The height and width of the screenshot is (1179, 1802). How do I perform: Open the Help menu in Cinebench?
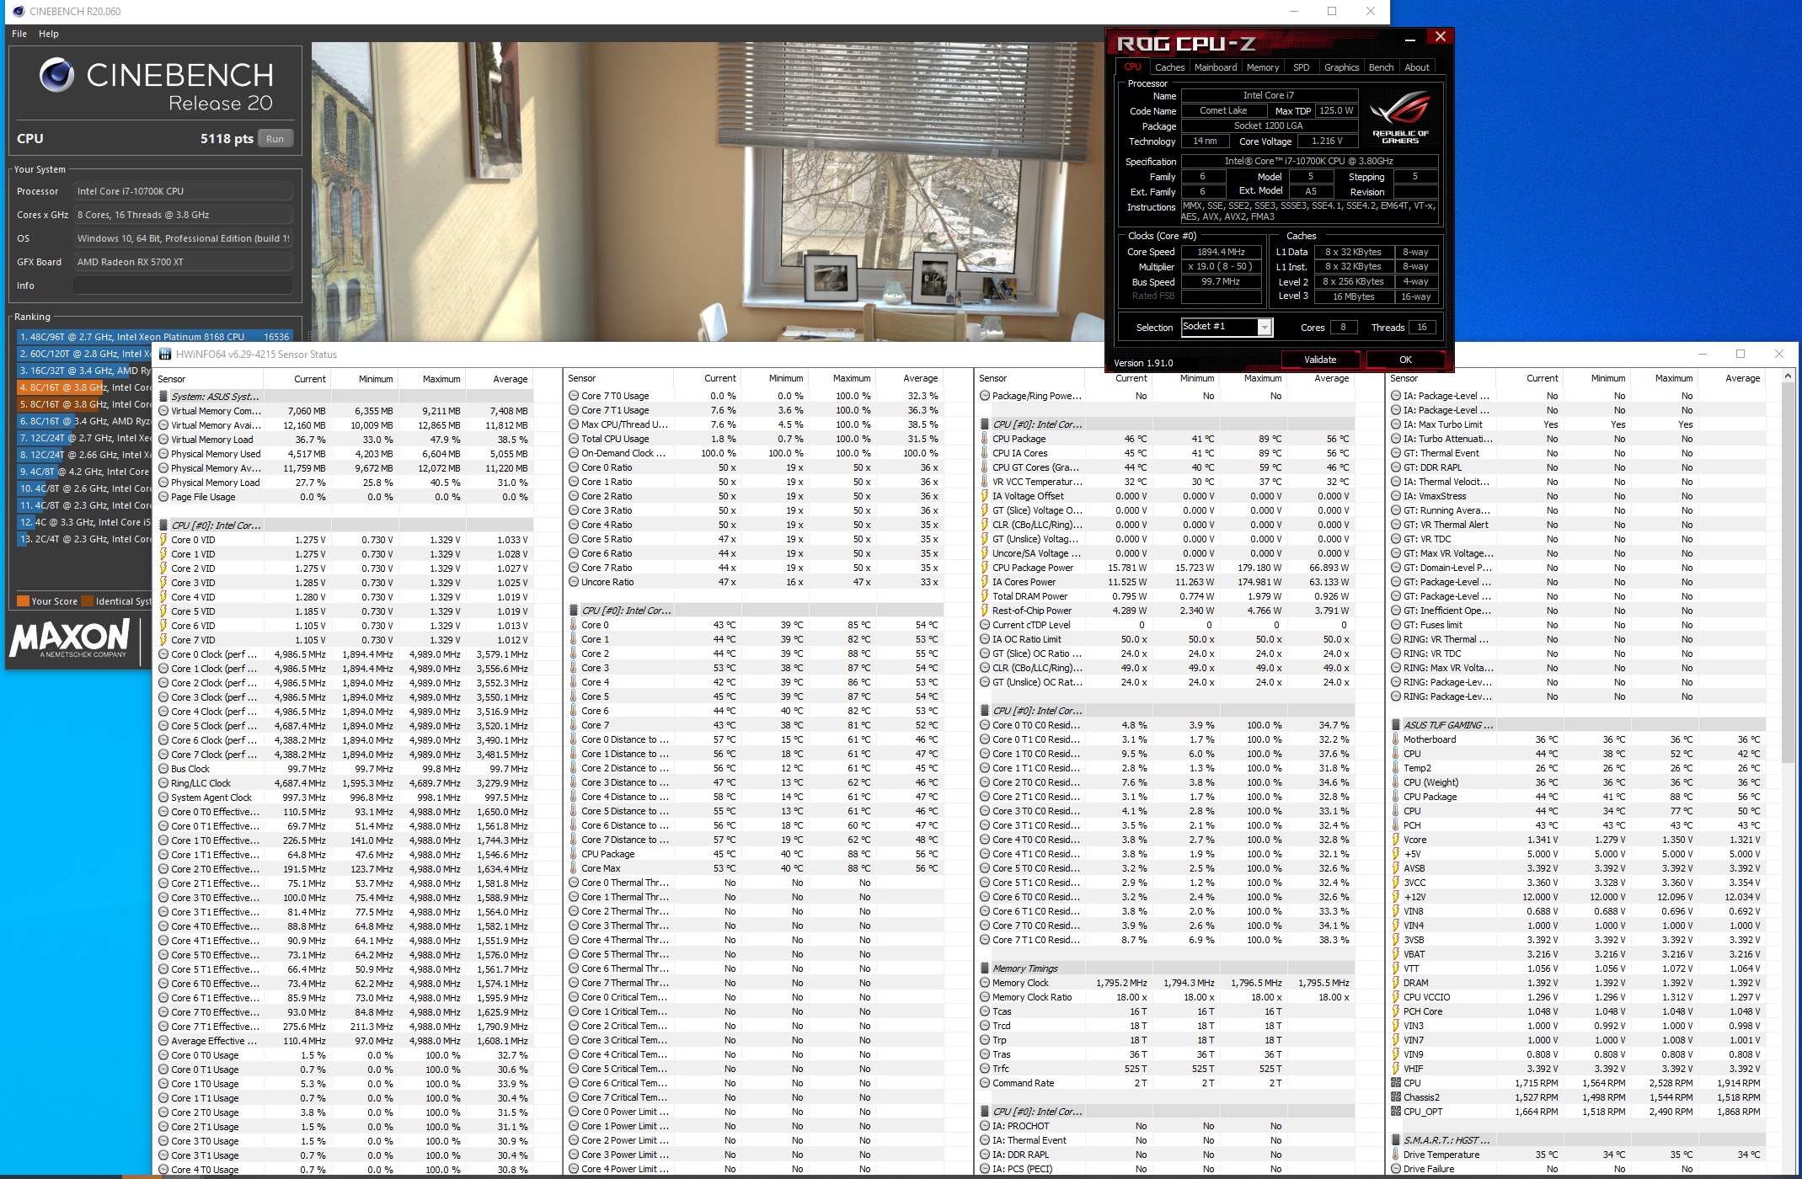[49, 34]
